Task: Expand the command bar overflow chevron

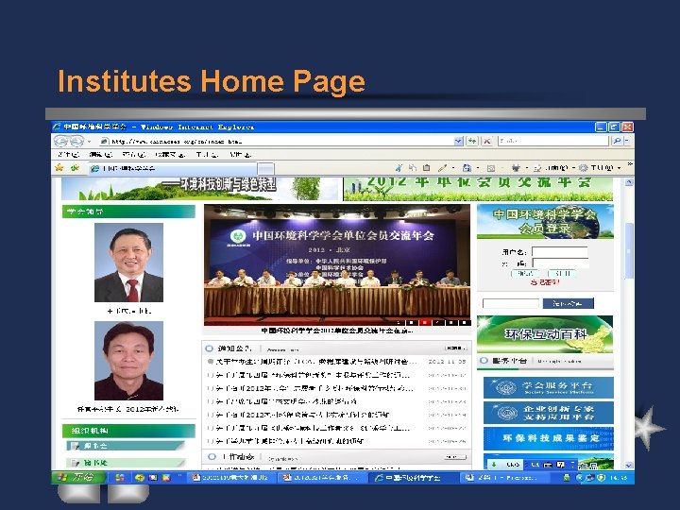Action: click(x=630, y=164)
